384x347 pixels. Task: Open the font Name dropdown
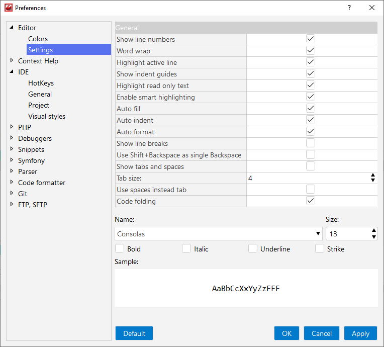tap(318, 233)
